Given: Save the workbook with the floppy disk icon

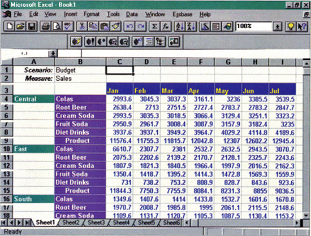Looking at the screenshot, I should [x=32, y=26].
